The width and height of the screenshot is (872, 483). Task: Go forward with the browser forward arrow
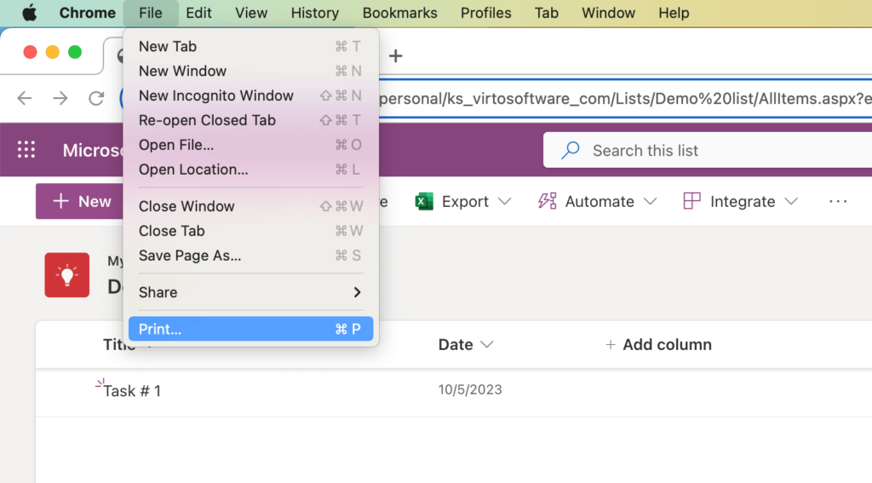[x=60, y=99]
